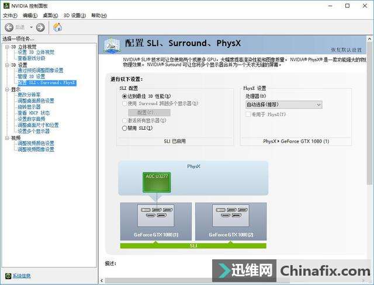Open 通过预览调整图像设置 task
The width and height of the screenshot is (374, 285).
pyautogui.click(x=40, y=71)
